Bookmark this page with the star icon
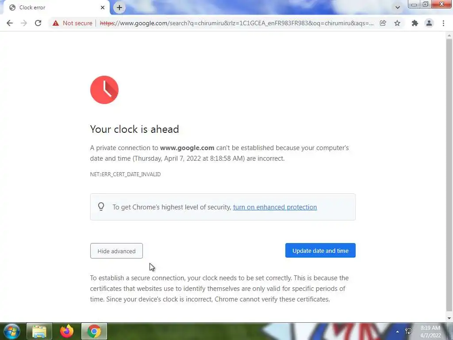The height and width of the screenshot is (340, 453). click(397, 23)
